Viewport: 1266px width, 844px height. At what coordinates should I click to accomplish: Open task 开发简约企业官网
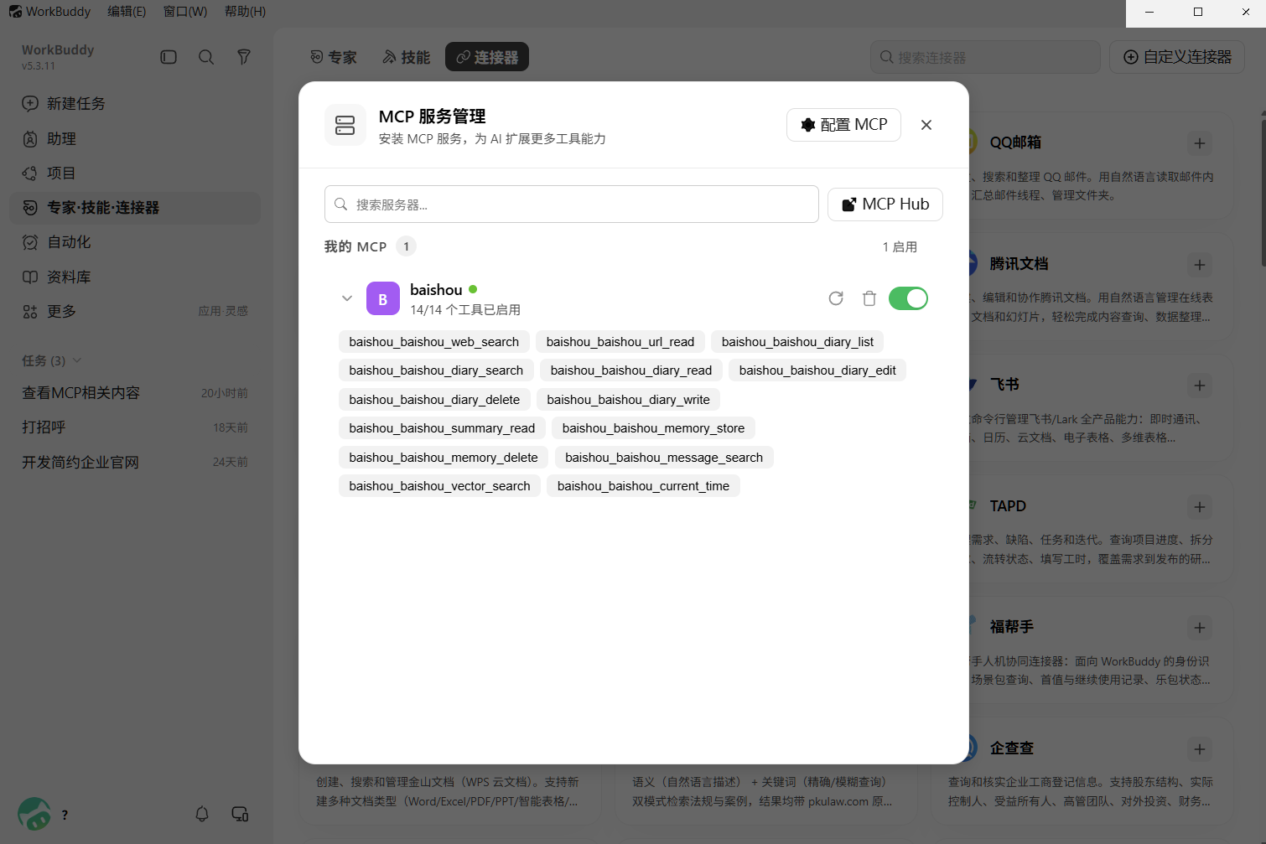click(x=134, y=463)
